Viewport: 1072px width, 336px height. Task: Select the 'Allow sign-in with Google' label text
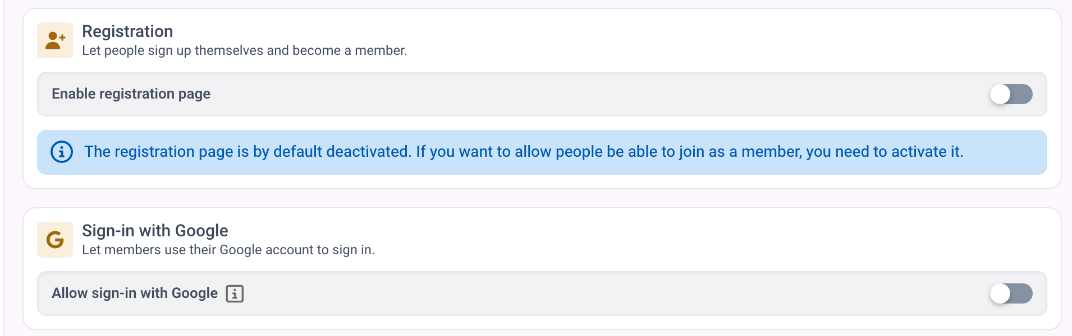(135, 293)
